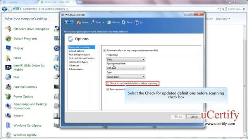Screen dimensions: 248x139
Task: Click the address bar refresh button
Action: coord(223,9)
